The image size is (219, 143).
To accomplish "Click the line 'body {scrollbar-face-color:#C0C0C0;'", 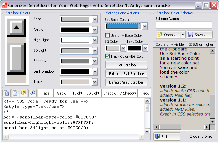I will pos(50,117).
